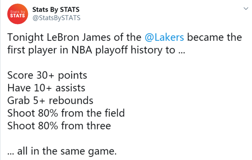This screenshot has width=252, height=160.
Task: Click the word 'NBA' in the tweet
Action: click(x=82, y=50)
